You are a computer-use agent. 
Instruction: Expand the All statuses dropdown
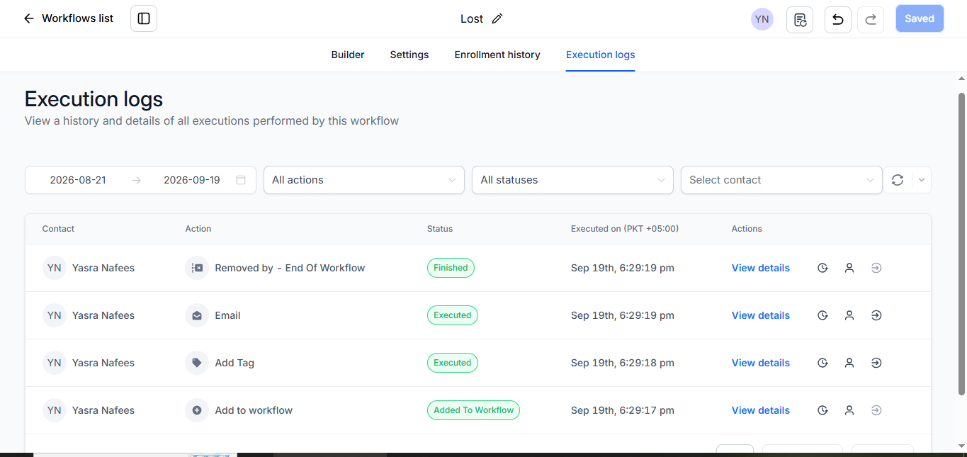coord(572,180)
